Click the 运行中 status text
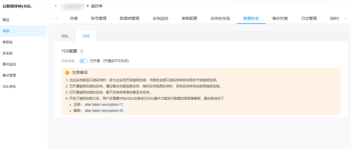 click(x=97, y=6)
